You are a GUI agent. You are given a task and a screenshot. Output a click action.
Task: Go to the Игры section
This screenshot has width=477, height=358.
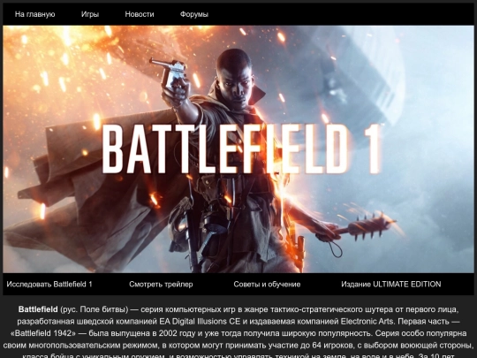click(x=90, y=14)
